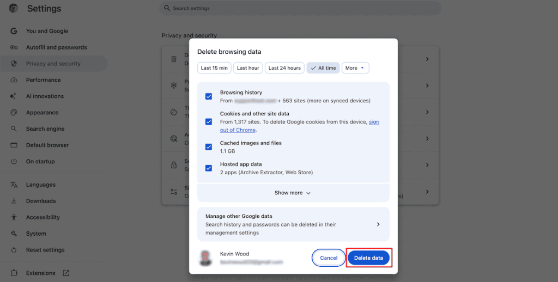Open the last privacy row chevron
The height and width of the screenshot is (282, 558).
click(x=427, y=192)
